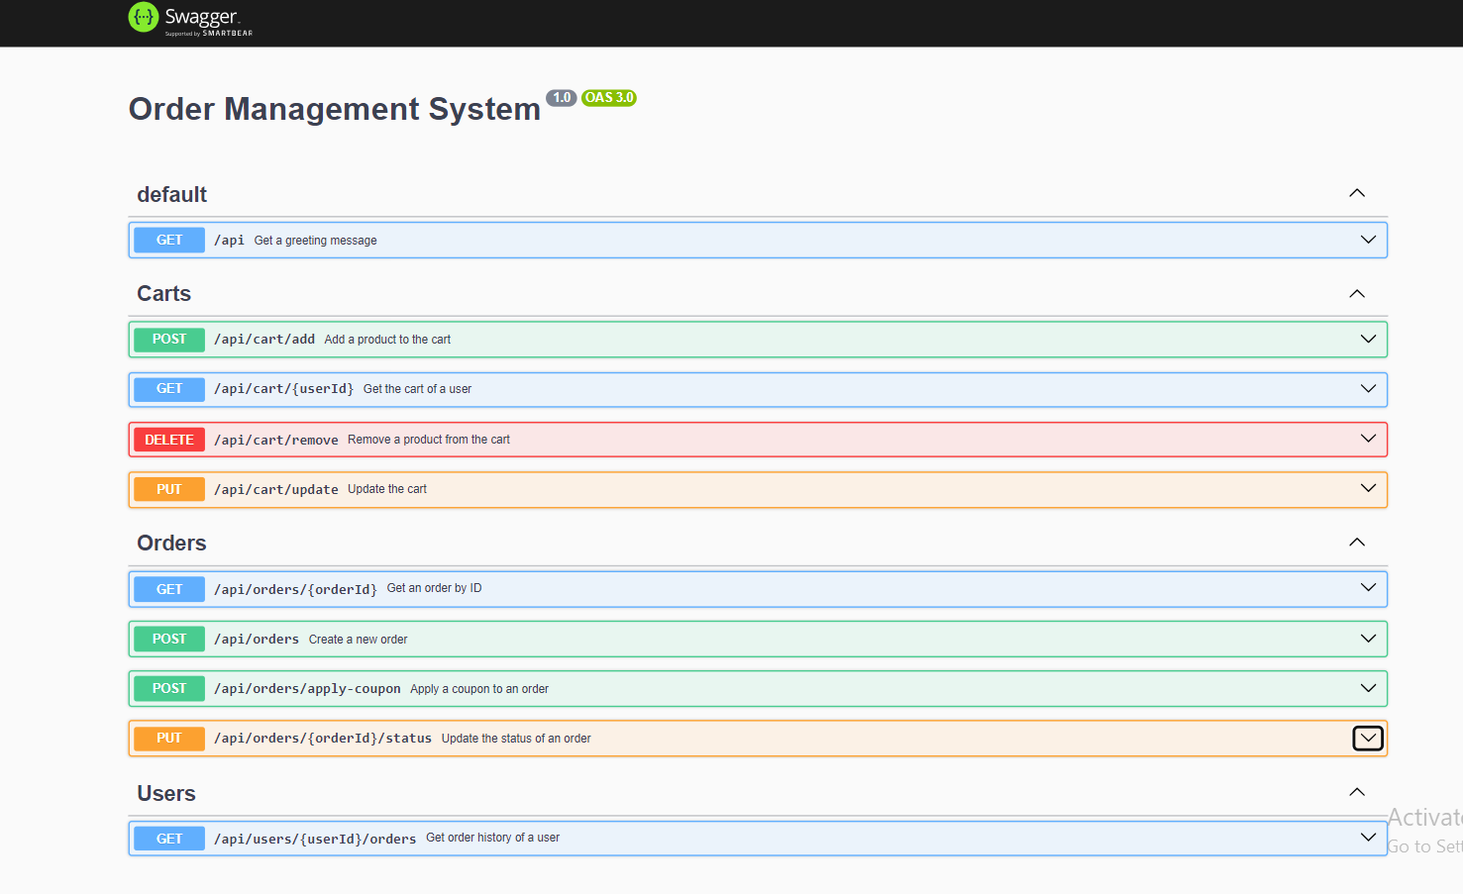Collapse the Carts section chevron

[1357, 294]
